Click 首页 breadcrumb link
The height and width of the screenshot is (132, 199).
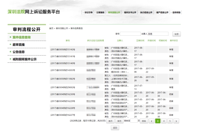tap(51, 28)
